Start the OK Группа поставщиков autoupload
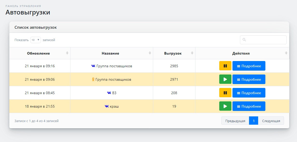This screenshot has width=297, height=142. [x=225, y=79]
